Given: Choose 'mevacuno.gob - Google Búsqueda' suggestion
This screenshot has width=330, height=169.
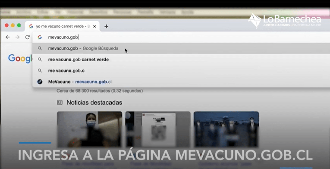Looking at the screenshot, I should (181, 48).
